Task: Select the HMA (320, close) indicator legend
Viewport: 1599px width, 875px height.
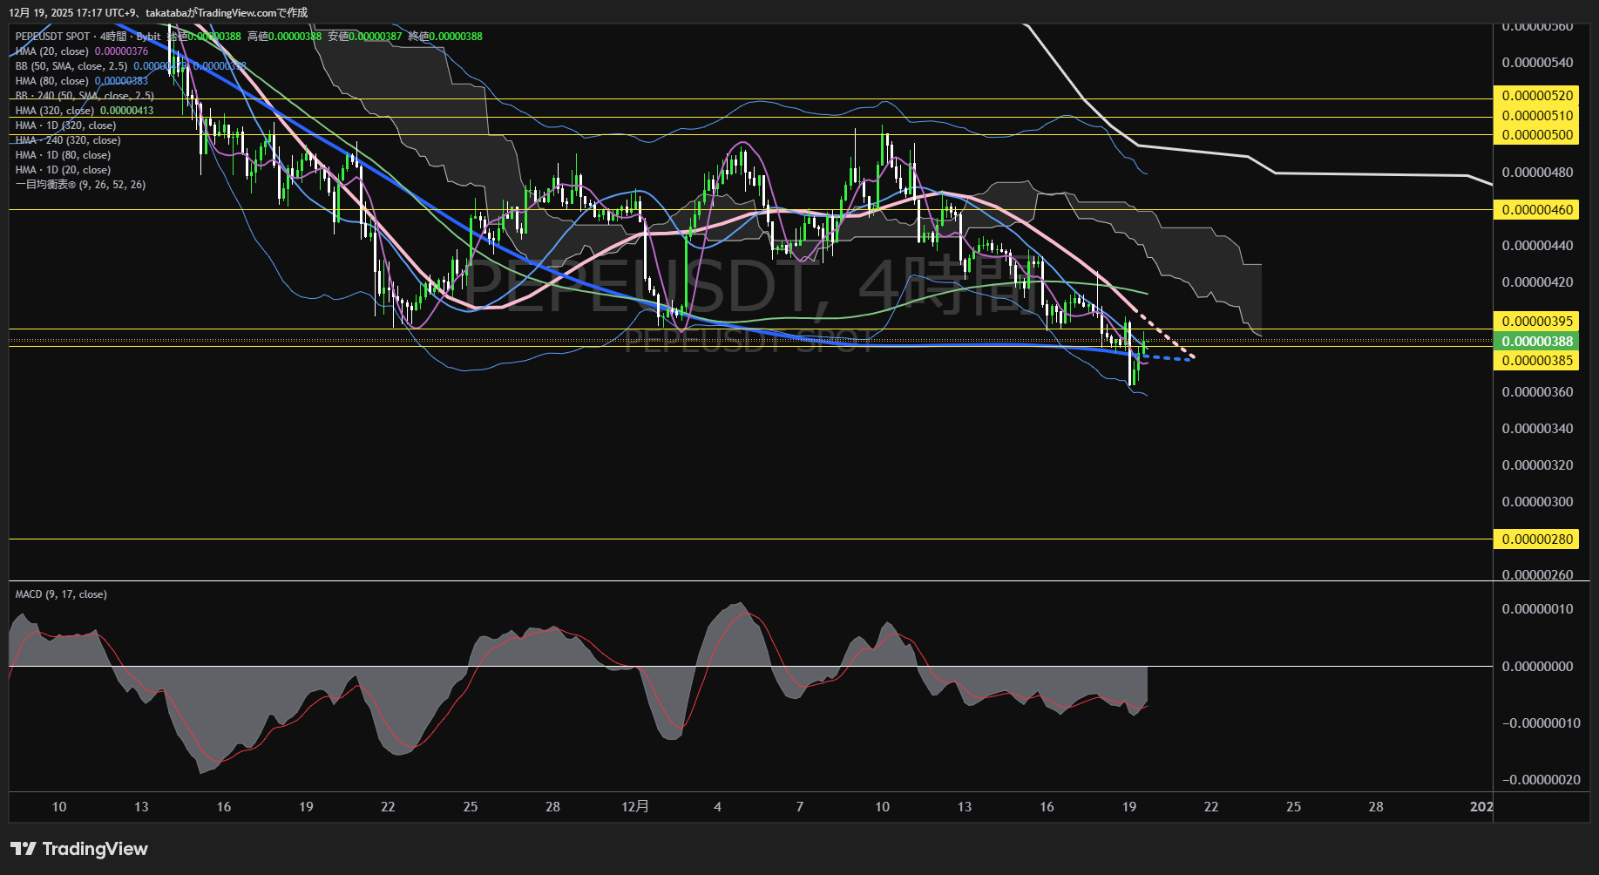Action: (55, 111)
